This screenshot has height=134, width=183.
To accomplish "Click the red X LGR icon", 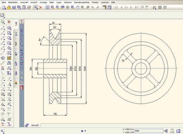I will pyautogui.click(x=3, y=68).
